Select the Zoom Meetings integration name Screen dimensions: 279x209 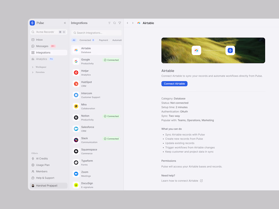coord(85,172)
